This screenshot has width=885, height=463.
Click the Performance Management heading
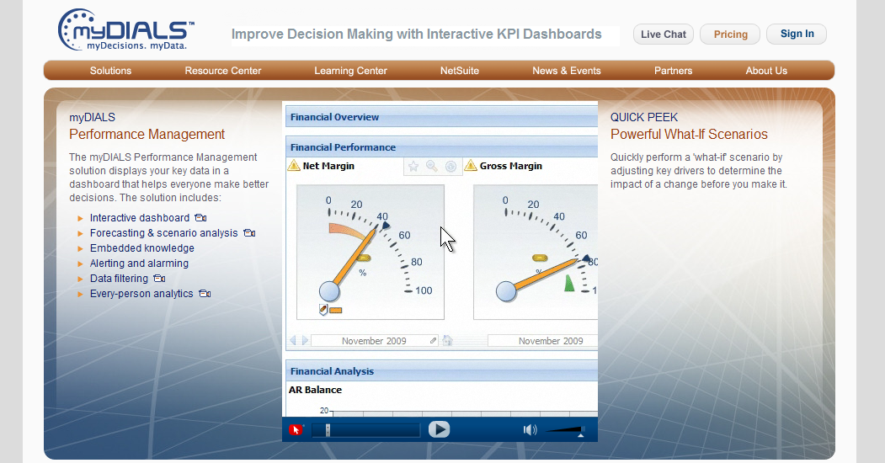[147, 134]
